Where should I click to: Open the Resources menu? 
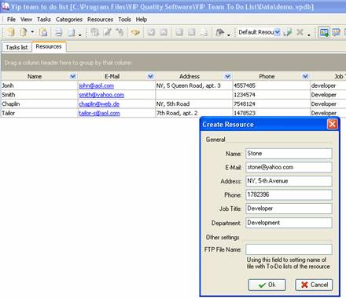click(x=100, y=20)
